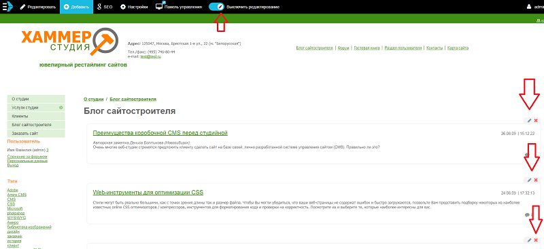Click the Выход logout link
The width and height of the screenshot is (544, 249).
click(13, 165)
